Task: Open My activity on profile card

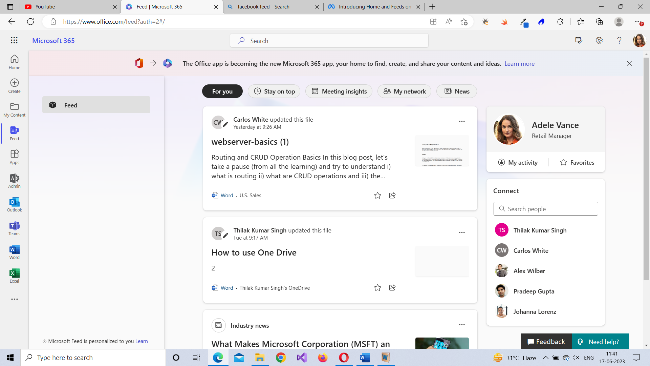Action: pyautogui.click(x=518, y=162)
